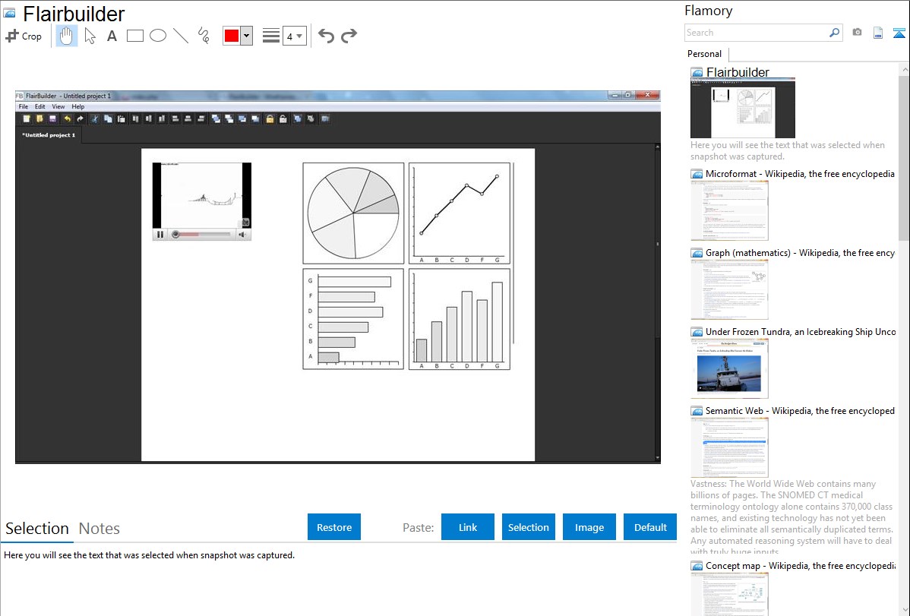Screen dimensions: 910x616
Task: Pick the freehand scribble tool
Action: point(204,36)
